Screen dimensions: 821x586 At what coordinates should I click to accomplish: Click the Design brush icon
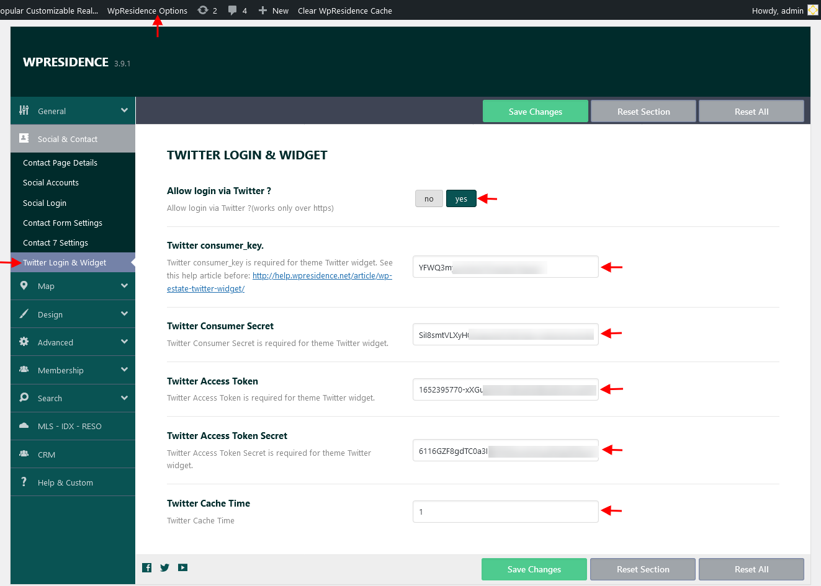click(x=24, y=314)
